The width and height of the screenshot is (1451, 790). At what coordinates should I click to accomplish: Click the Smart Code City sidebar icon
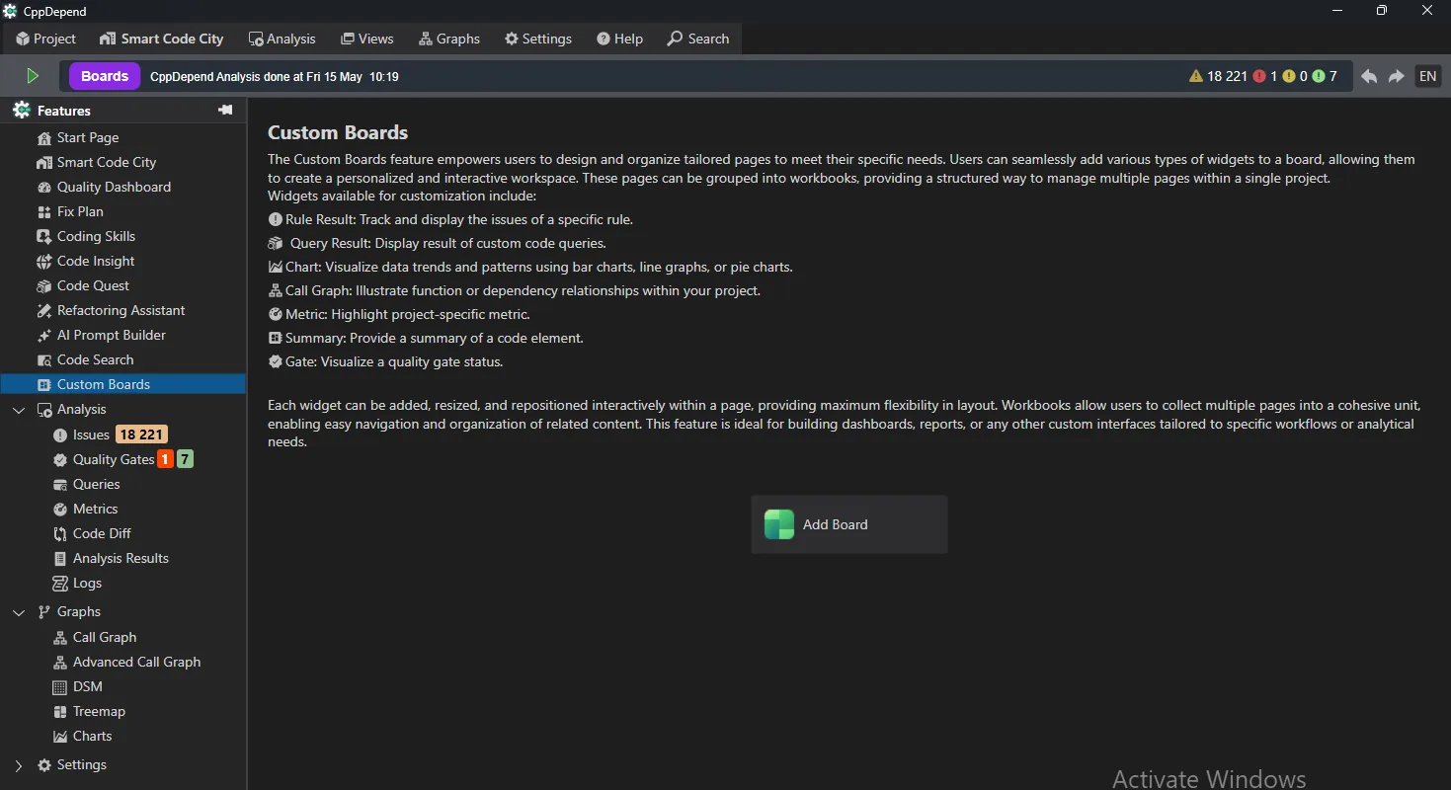(43, 162)
